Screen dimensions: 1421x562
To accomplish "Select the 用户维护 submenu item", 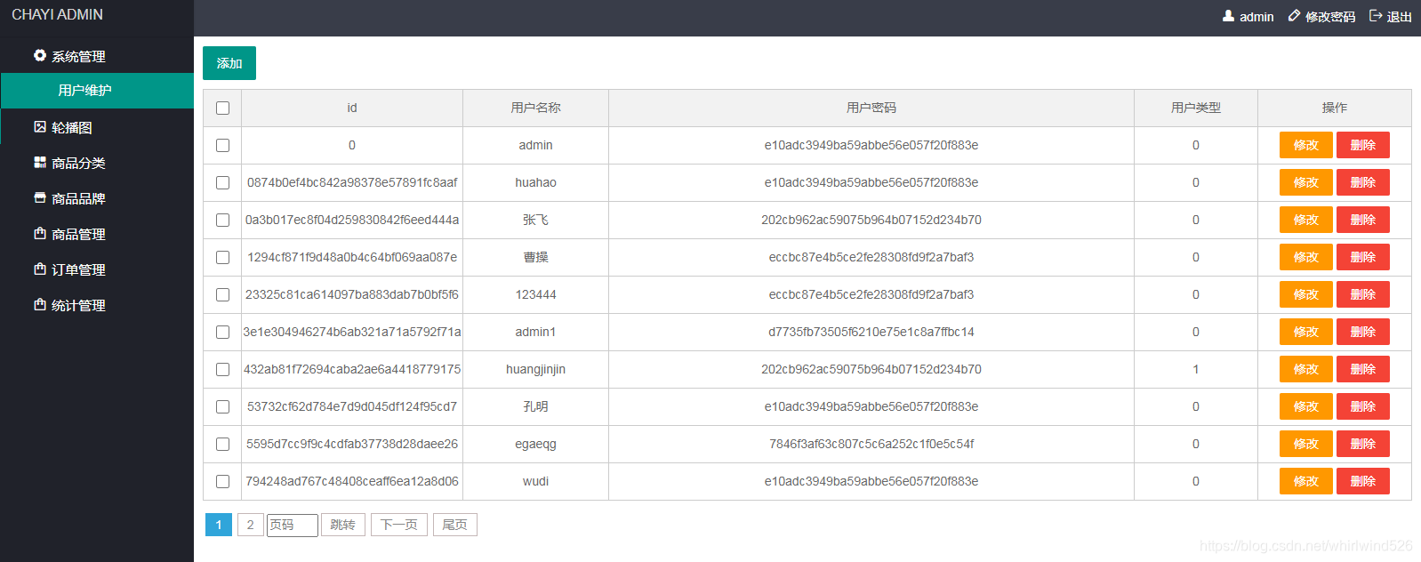I will (97, 91).
